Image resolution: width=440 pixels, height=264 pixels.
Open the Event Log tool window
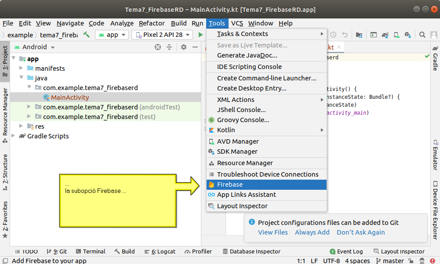point(346,251)
